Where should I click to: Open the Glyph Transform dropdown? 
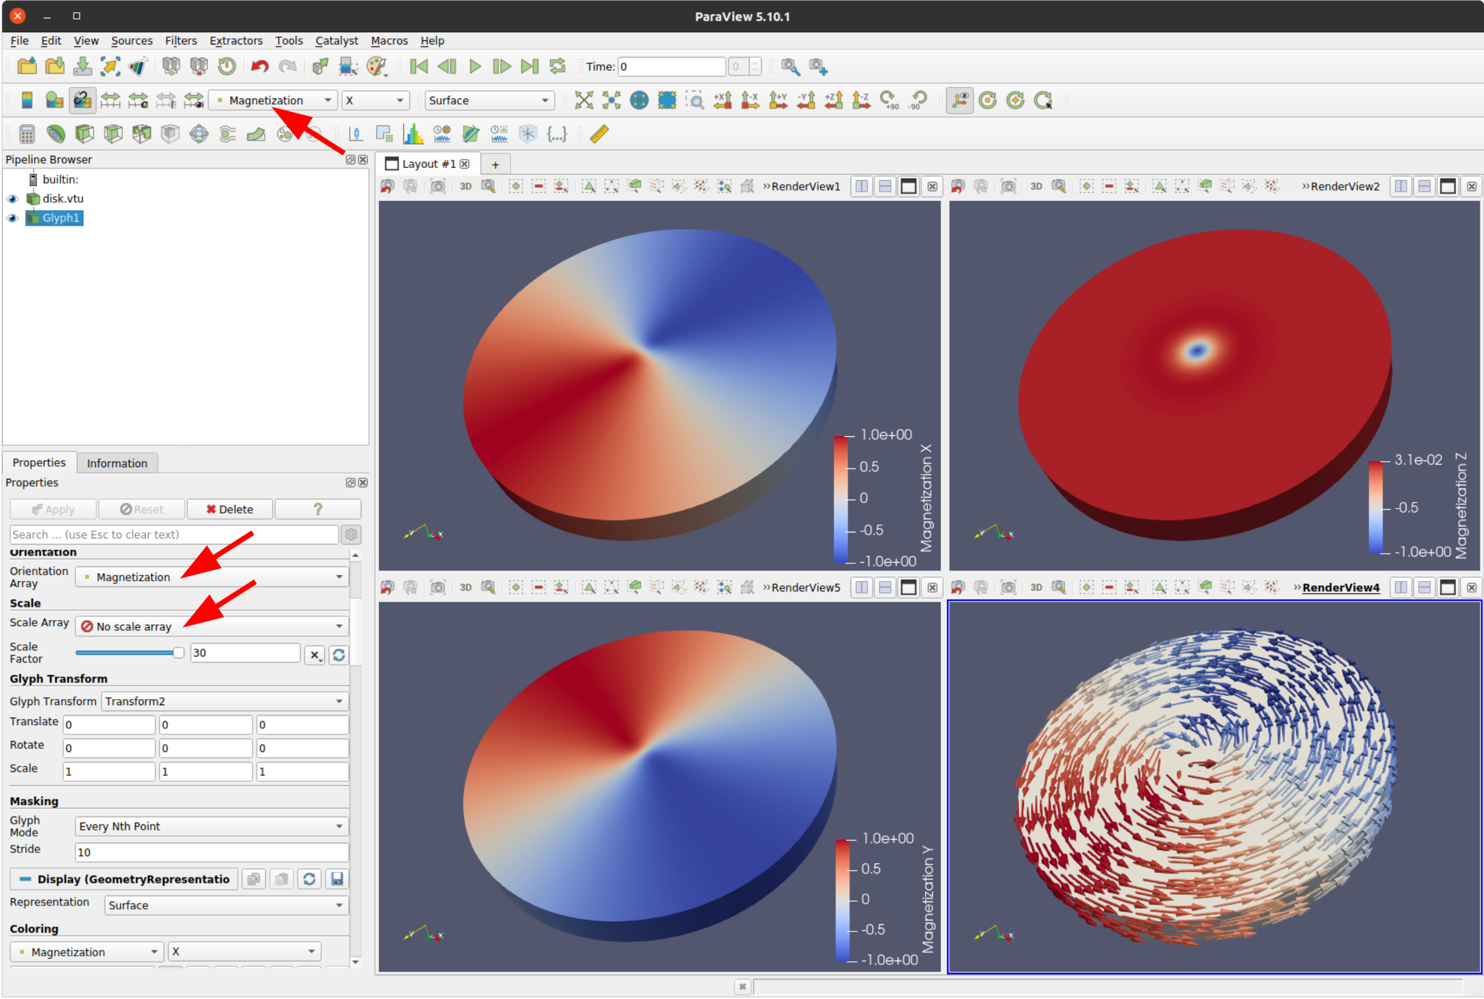click(225, 701)
